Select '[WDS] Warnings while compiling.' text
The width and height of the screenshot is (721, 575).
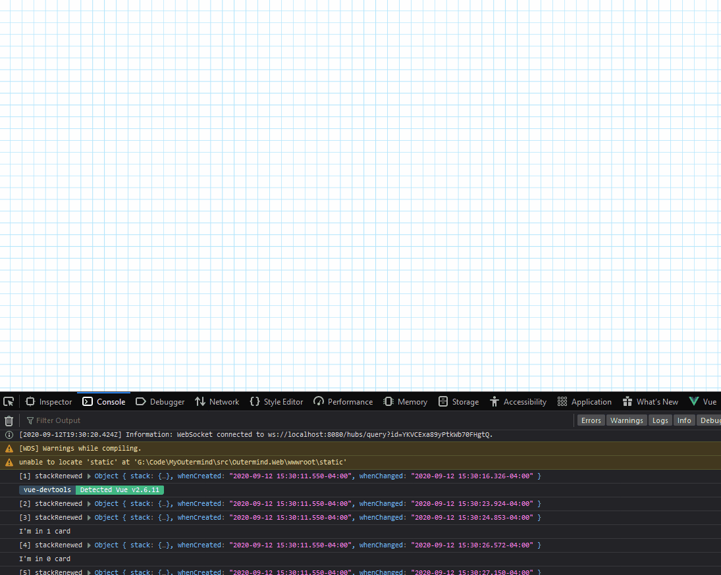pyautogui.click(x=80, y=449)
